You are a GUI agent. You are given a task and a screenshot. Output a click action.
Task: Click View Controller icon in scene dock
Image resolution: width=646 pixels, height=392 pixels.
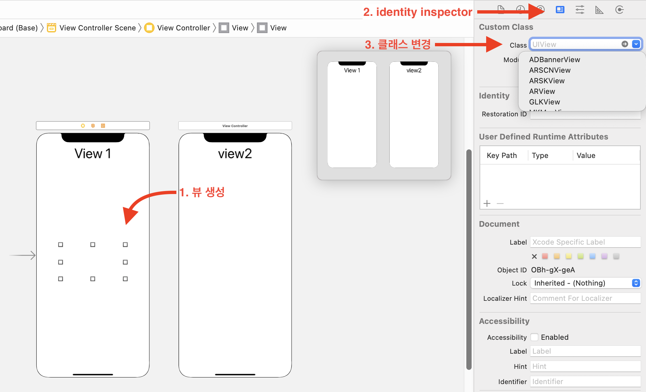click(x=83, y=126)
